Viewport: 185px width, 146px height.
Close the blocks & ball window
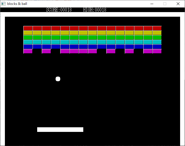(x=178, y=4)
